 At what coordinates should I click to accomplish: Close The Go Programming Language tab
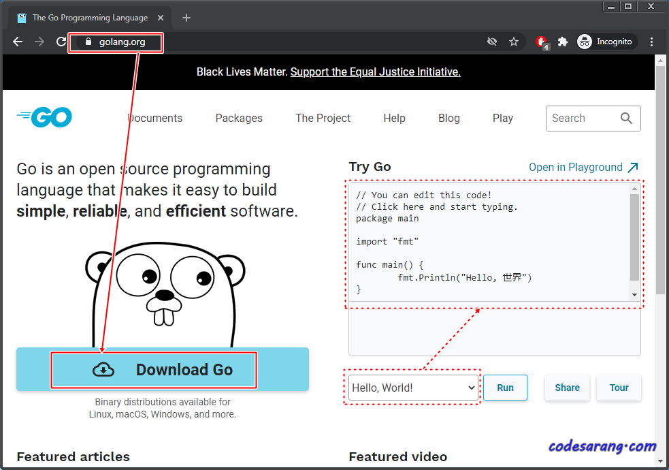click(161, 18)
